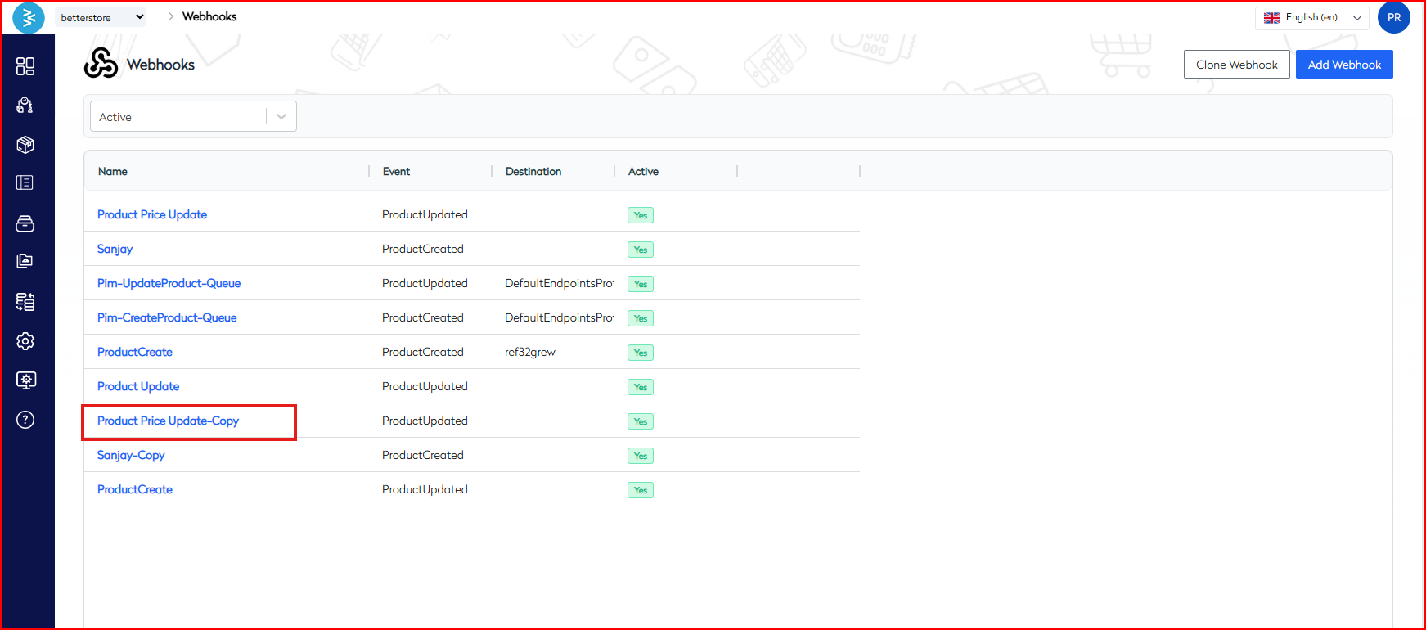This screenshot has width=1426, height=630.
Task: Click the monitor with gear sidebar icon
Action: [x=25, y=380]
